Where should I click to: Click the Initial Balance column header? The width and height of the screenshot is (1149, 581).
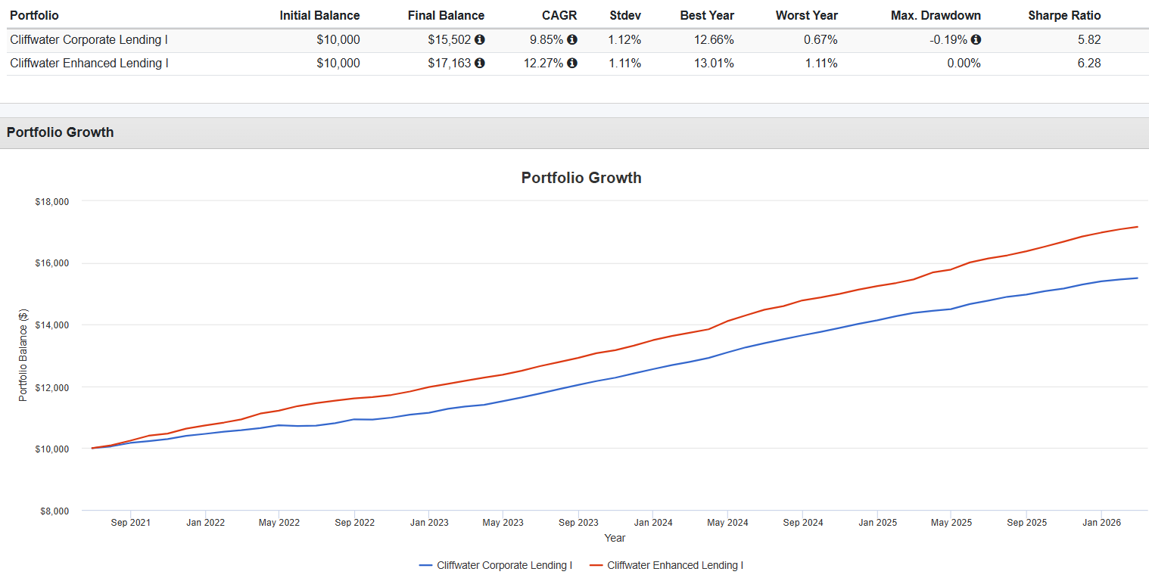(319, 15)
